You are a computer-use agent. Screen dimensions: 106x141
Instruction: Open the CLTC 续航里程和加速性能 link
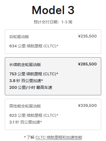pyautogui.click(x=59, y=137)
